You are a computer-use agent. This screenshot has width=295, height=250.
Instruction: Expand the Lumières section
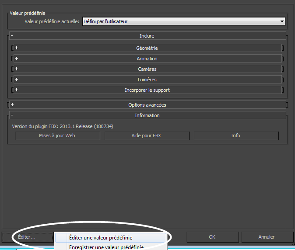point(147,80)
